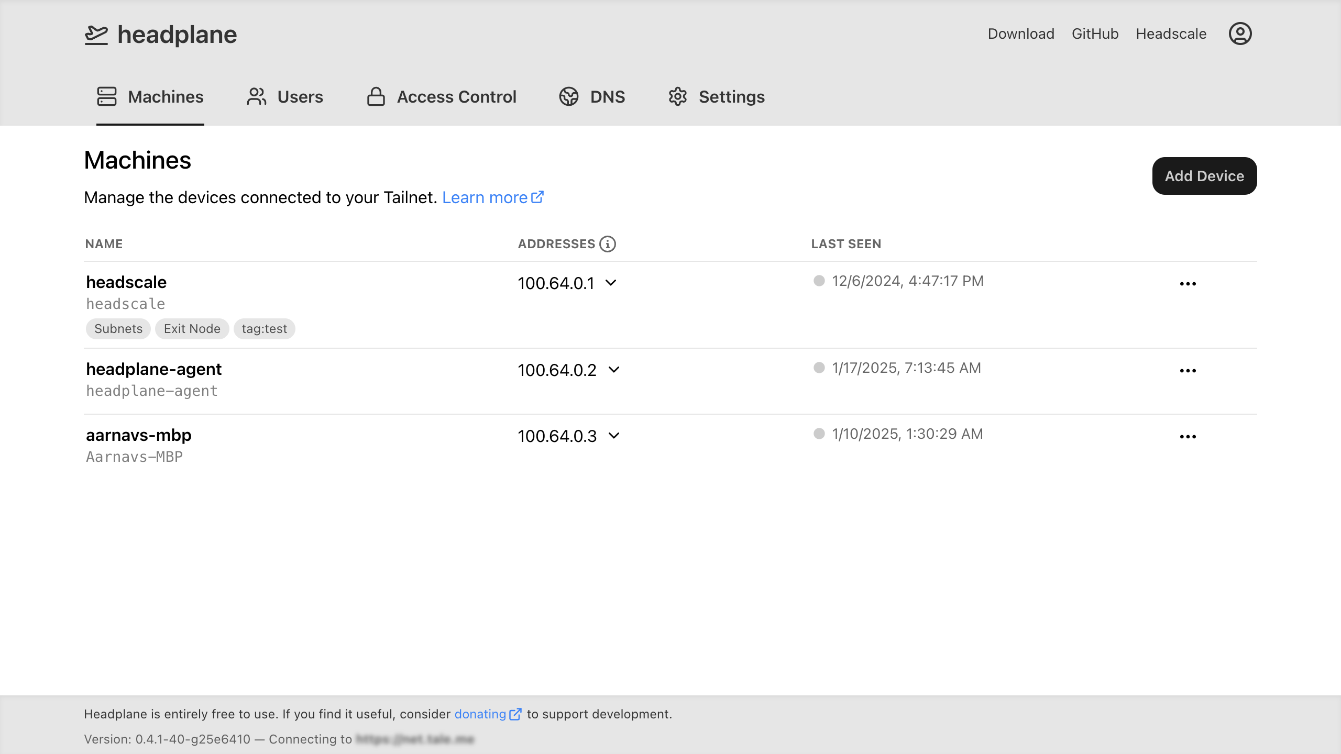
Task: Click the addresses info circle icon
Action: click(608, 244)
